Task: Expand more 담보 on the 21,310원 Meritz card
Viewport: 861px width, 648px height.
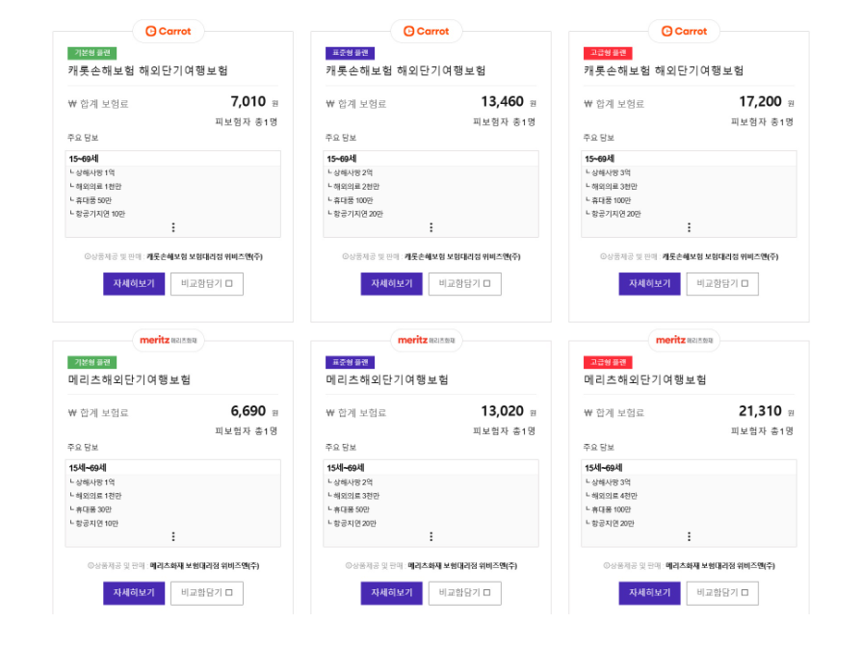Action: coord(689,537)
